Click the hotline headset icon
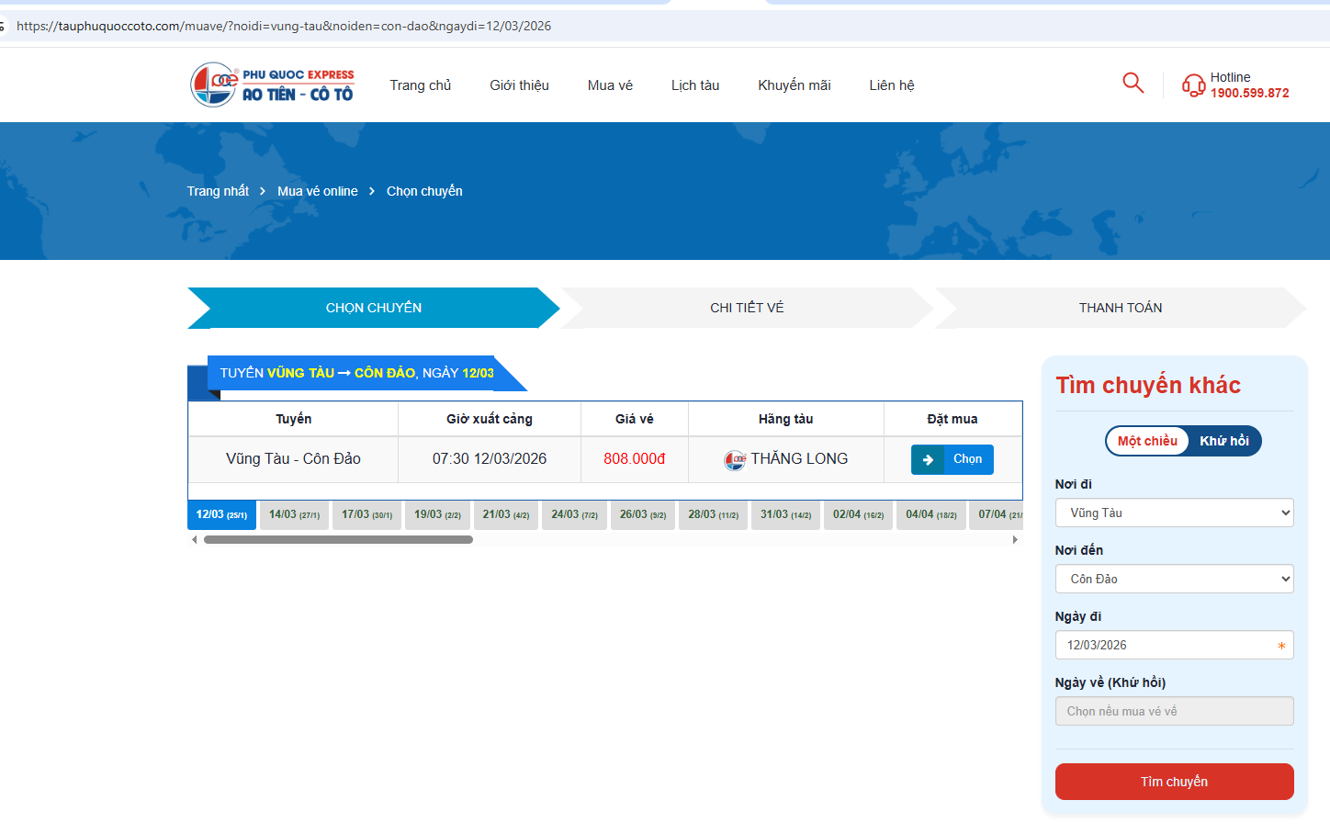 (x=1193, y=85)
